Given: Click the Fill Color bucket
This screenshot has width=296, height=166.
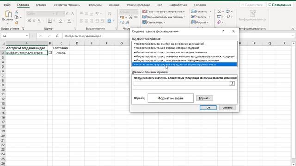Looking at the screenshot, I should pos(61,21).
